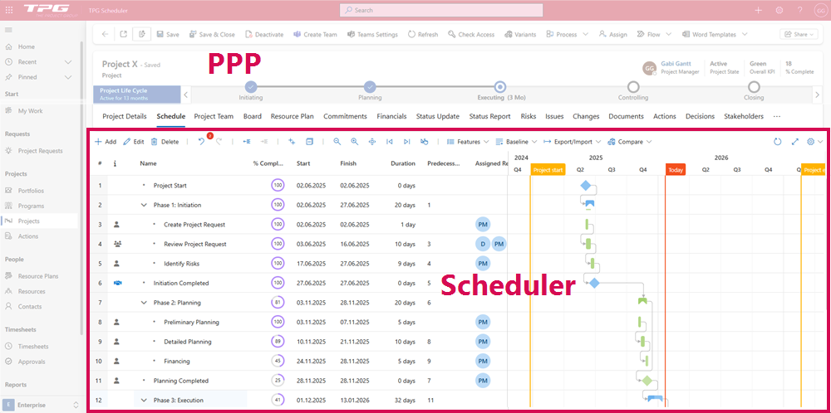Collapse Phase 2: Planning row
831x413 pixels.
point(144,303)
